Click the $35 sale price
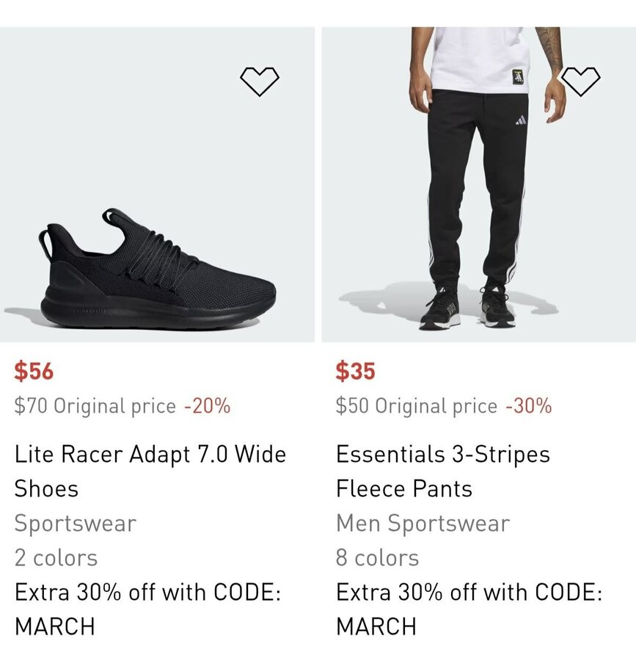 (x=355, y=371)
